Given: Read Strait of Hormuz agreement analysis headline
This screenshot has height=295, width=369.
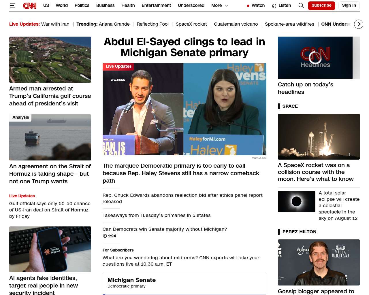Looking at the screenshot, I should pos(50,174).
